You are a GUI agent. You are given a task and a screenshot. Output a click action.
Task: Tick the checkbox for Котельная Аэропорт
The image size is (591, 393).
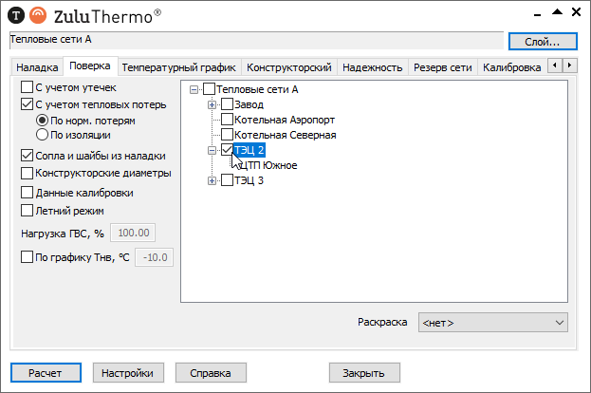click(227, 121)
